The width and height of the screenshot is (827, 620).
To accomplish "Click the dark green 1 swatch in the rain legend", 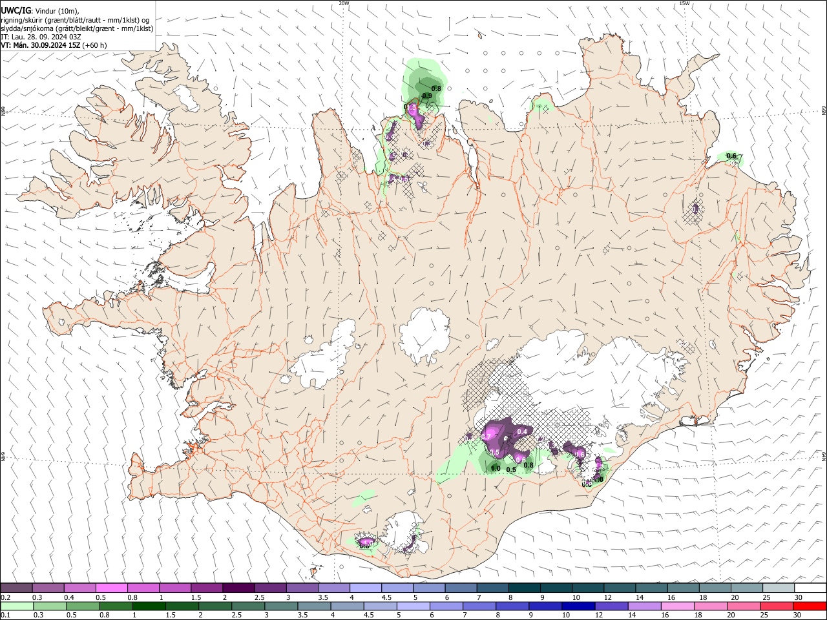I will pos(148,606).
